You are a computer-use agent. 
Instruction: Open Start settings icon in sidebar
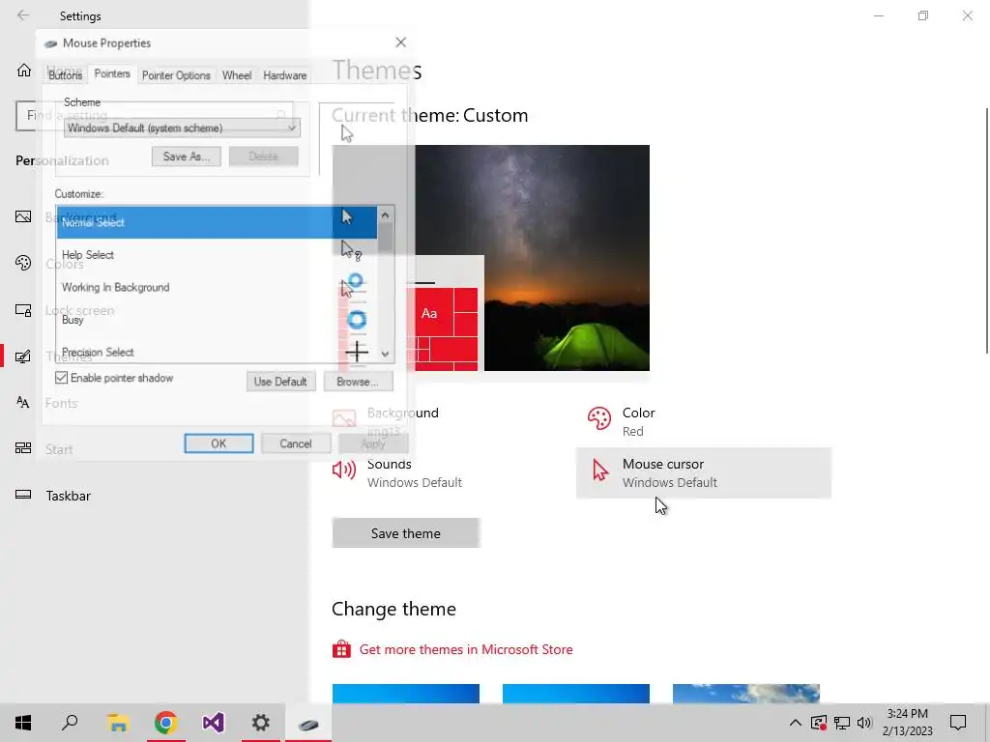click(x=23, y=448)
